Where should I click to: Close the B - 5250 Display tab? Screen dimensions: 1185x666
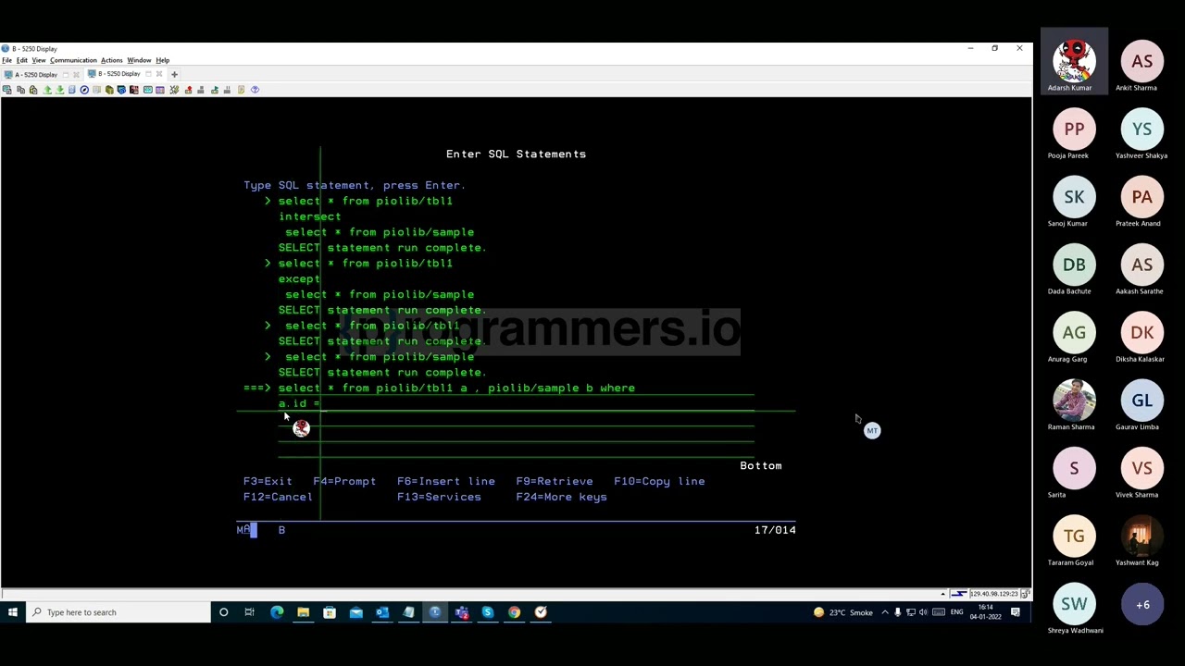(158, 74)
